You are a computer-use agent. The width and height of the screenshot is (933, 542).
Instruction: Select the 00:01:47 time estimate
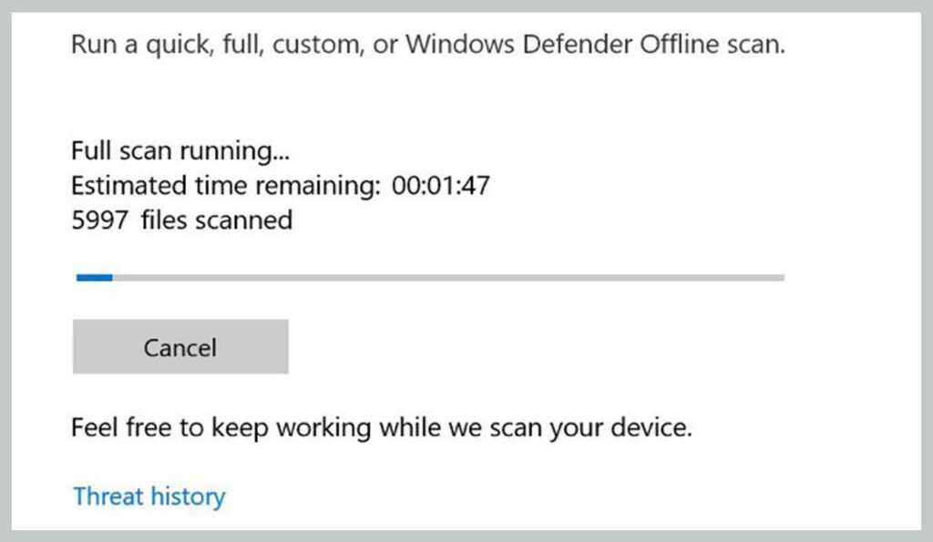[439, 185]
